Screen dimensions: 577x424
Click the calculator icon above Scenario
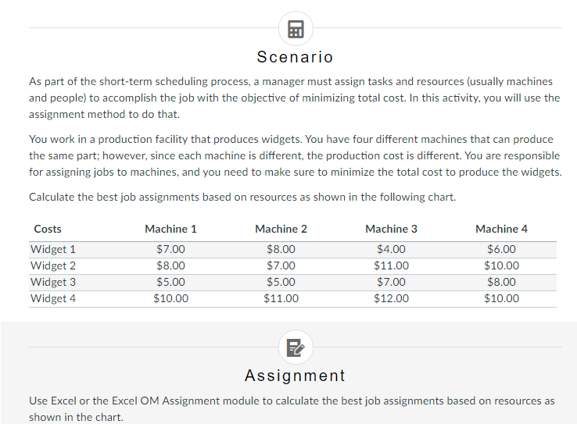pyautogui.click(x=296, y=29)
